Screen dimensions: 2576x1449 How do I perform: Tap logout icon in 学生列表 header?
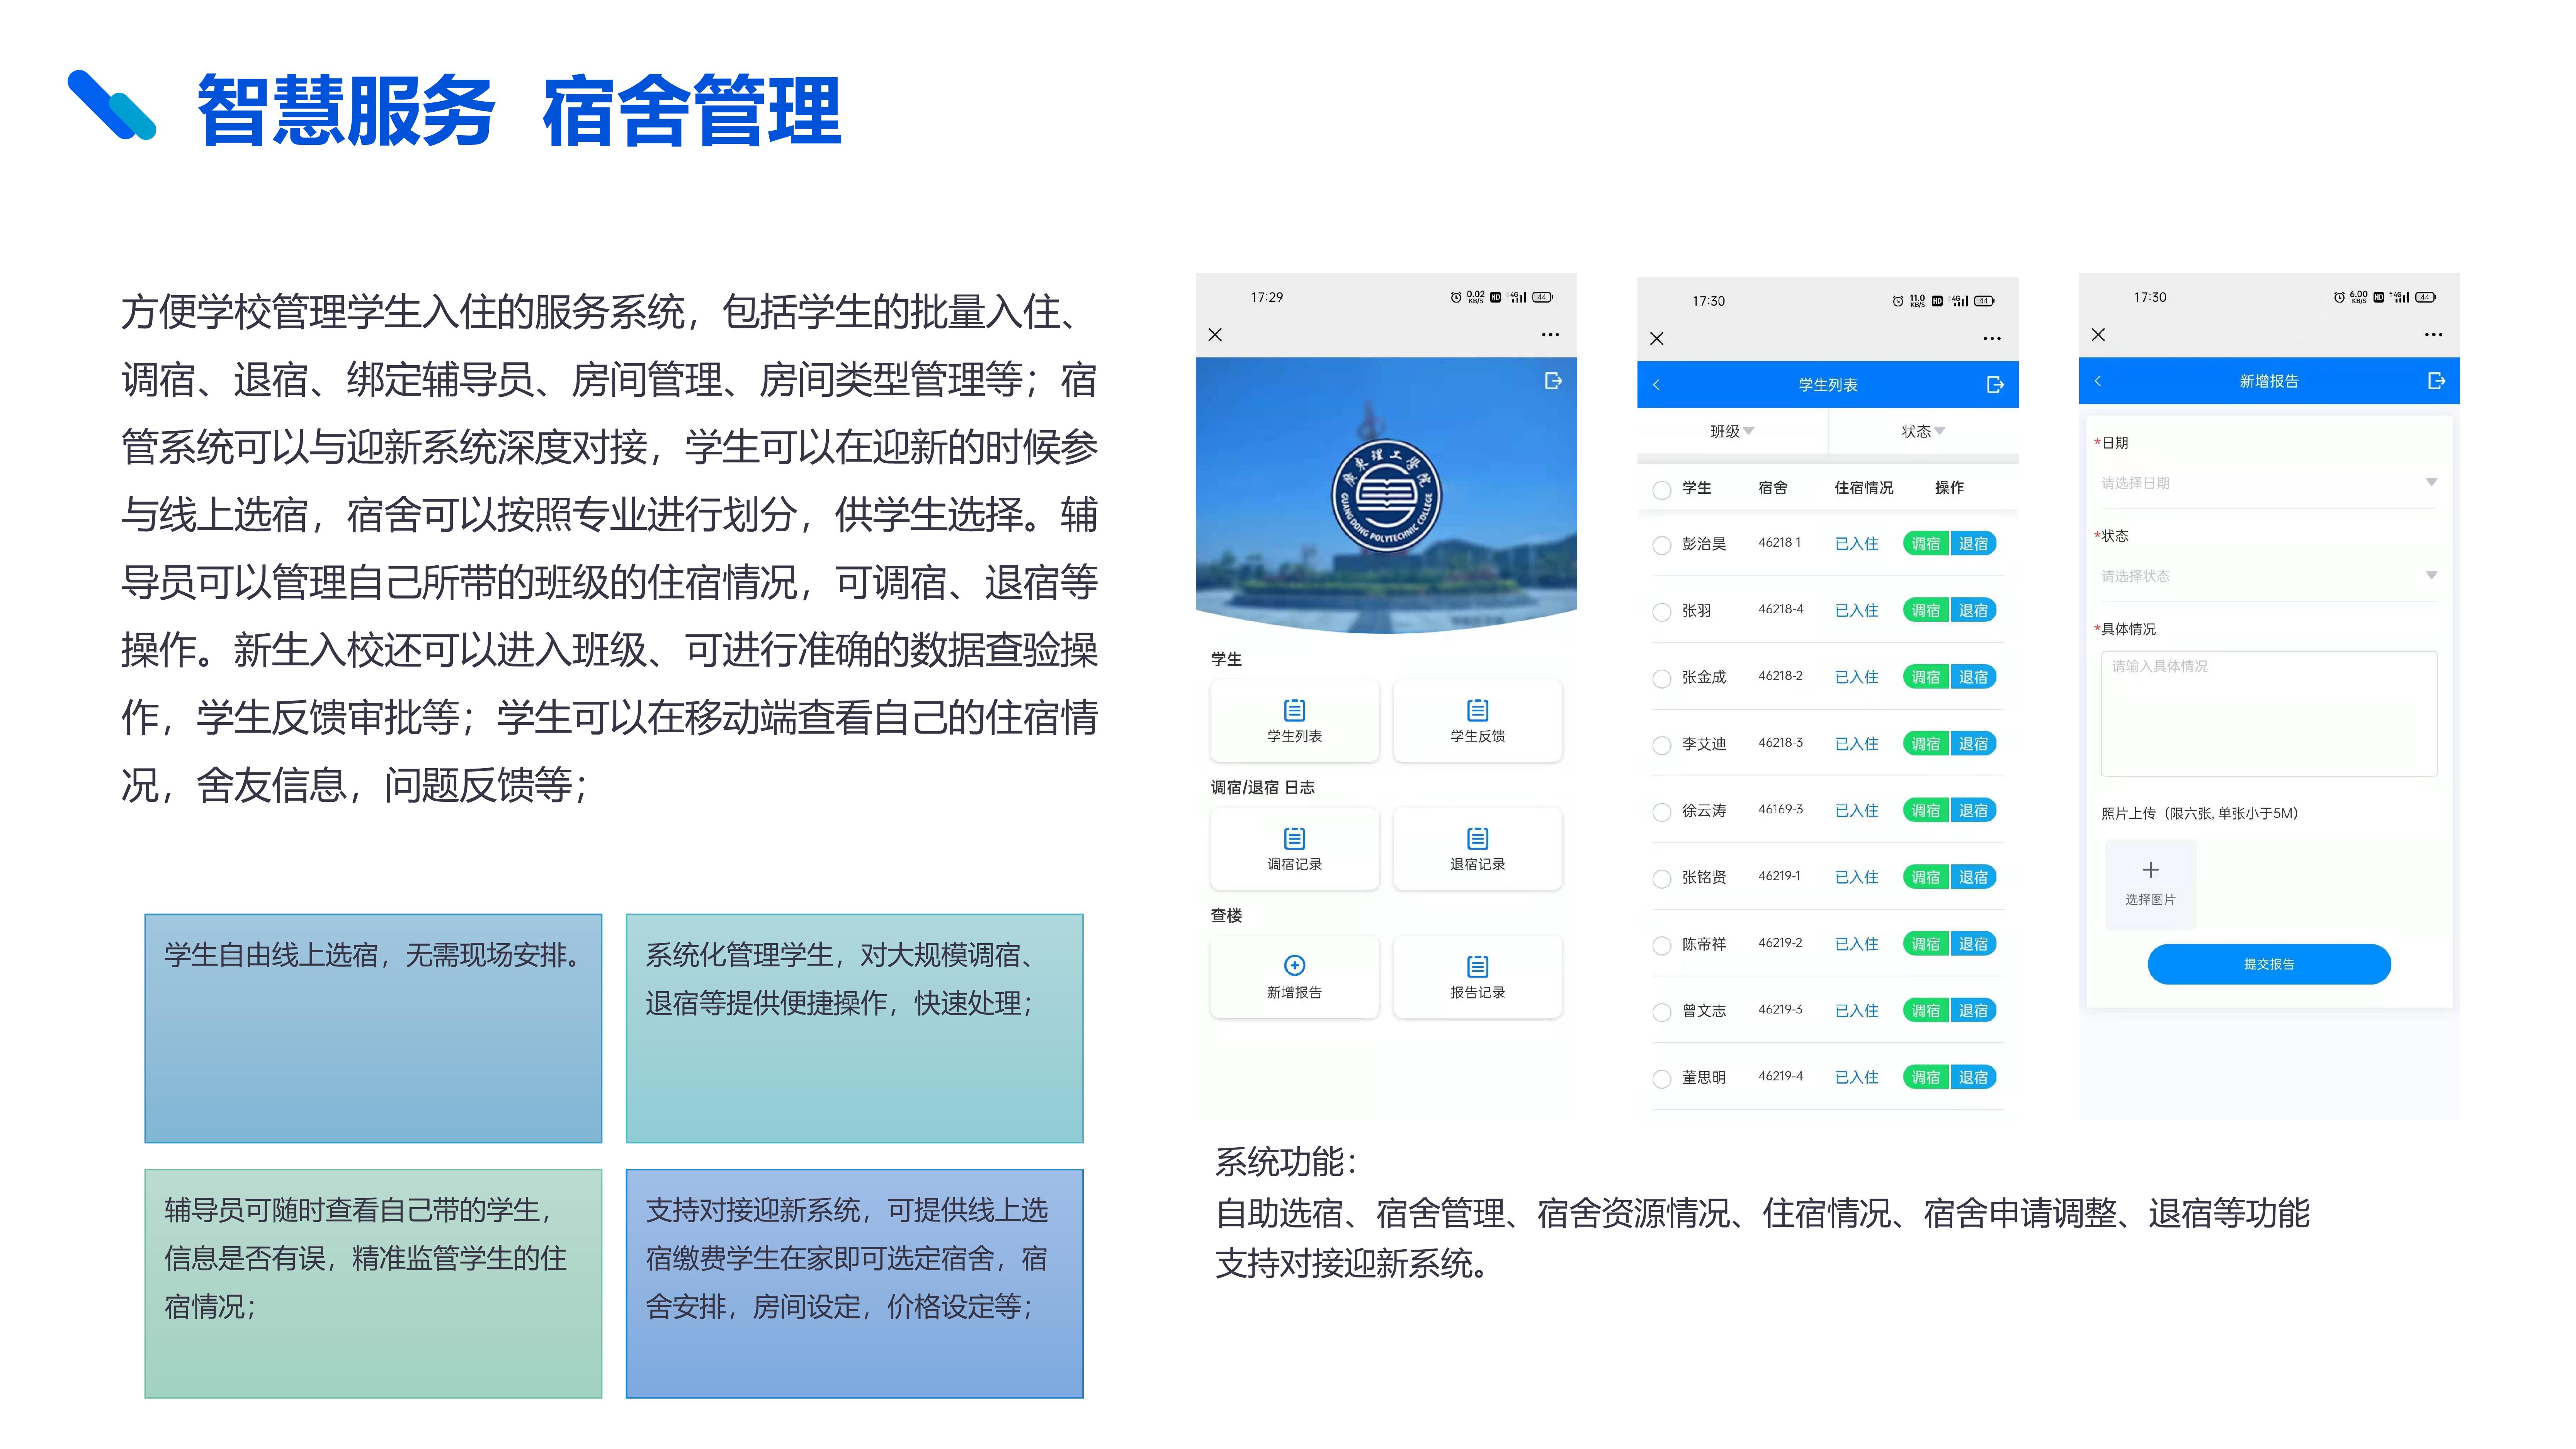(1995, 385)
